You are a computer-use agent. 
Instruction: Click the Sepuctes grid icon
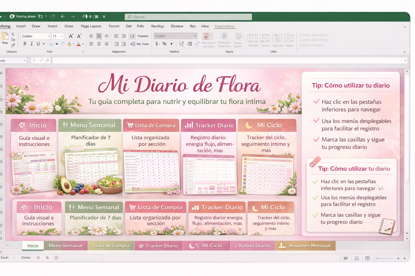[277, 38]
